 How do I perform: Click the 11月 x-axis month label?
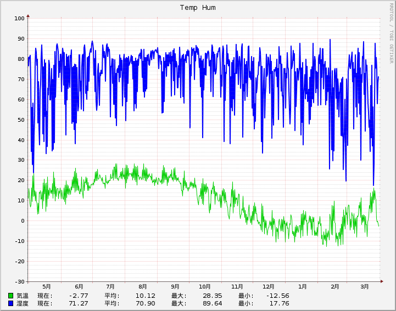(x=237, y=286)
